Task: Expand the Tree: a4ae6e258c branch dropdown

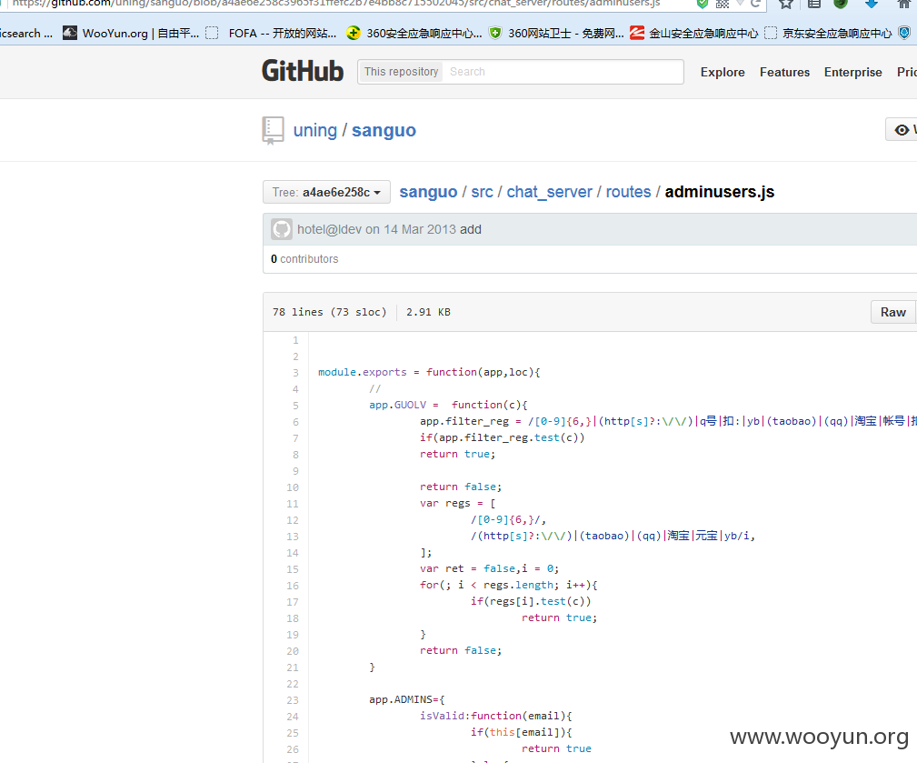Action: 326,192
